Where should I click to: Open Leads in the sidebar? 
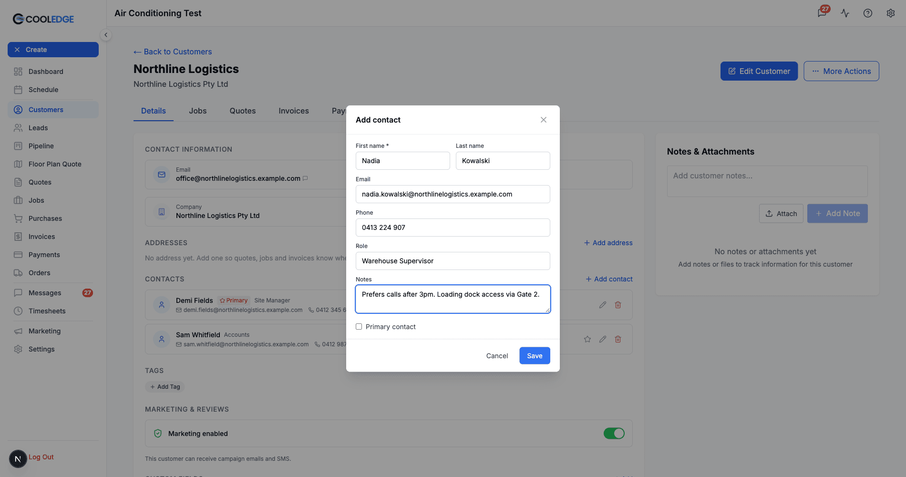pyautogui.click(x=53, y=128)
